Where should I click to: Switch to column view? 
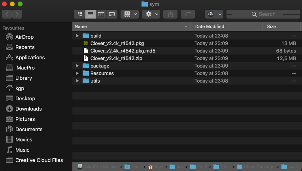pos(101,14)
